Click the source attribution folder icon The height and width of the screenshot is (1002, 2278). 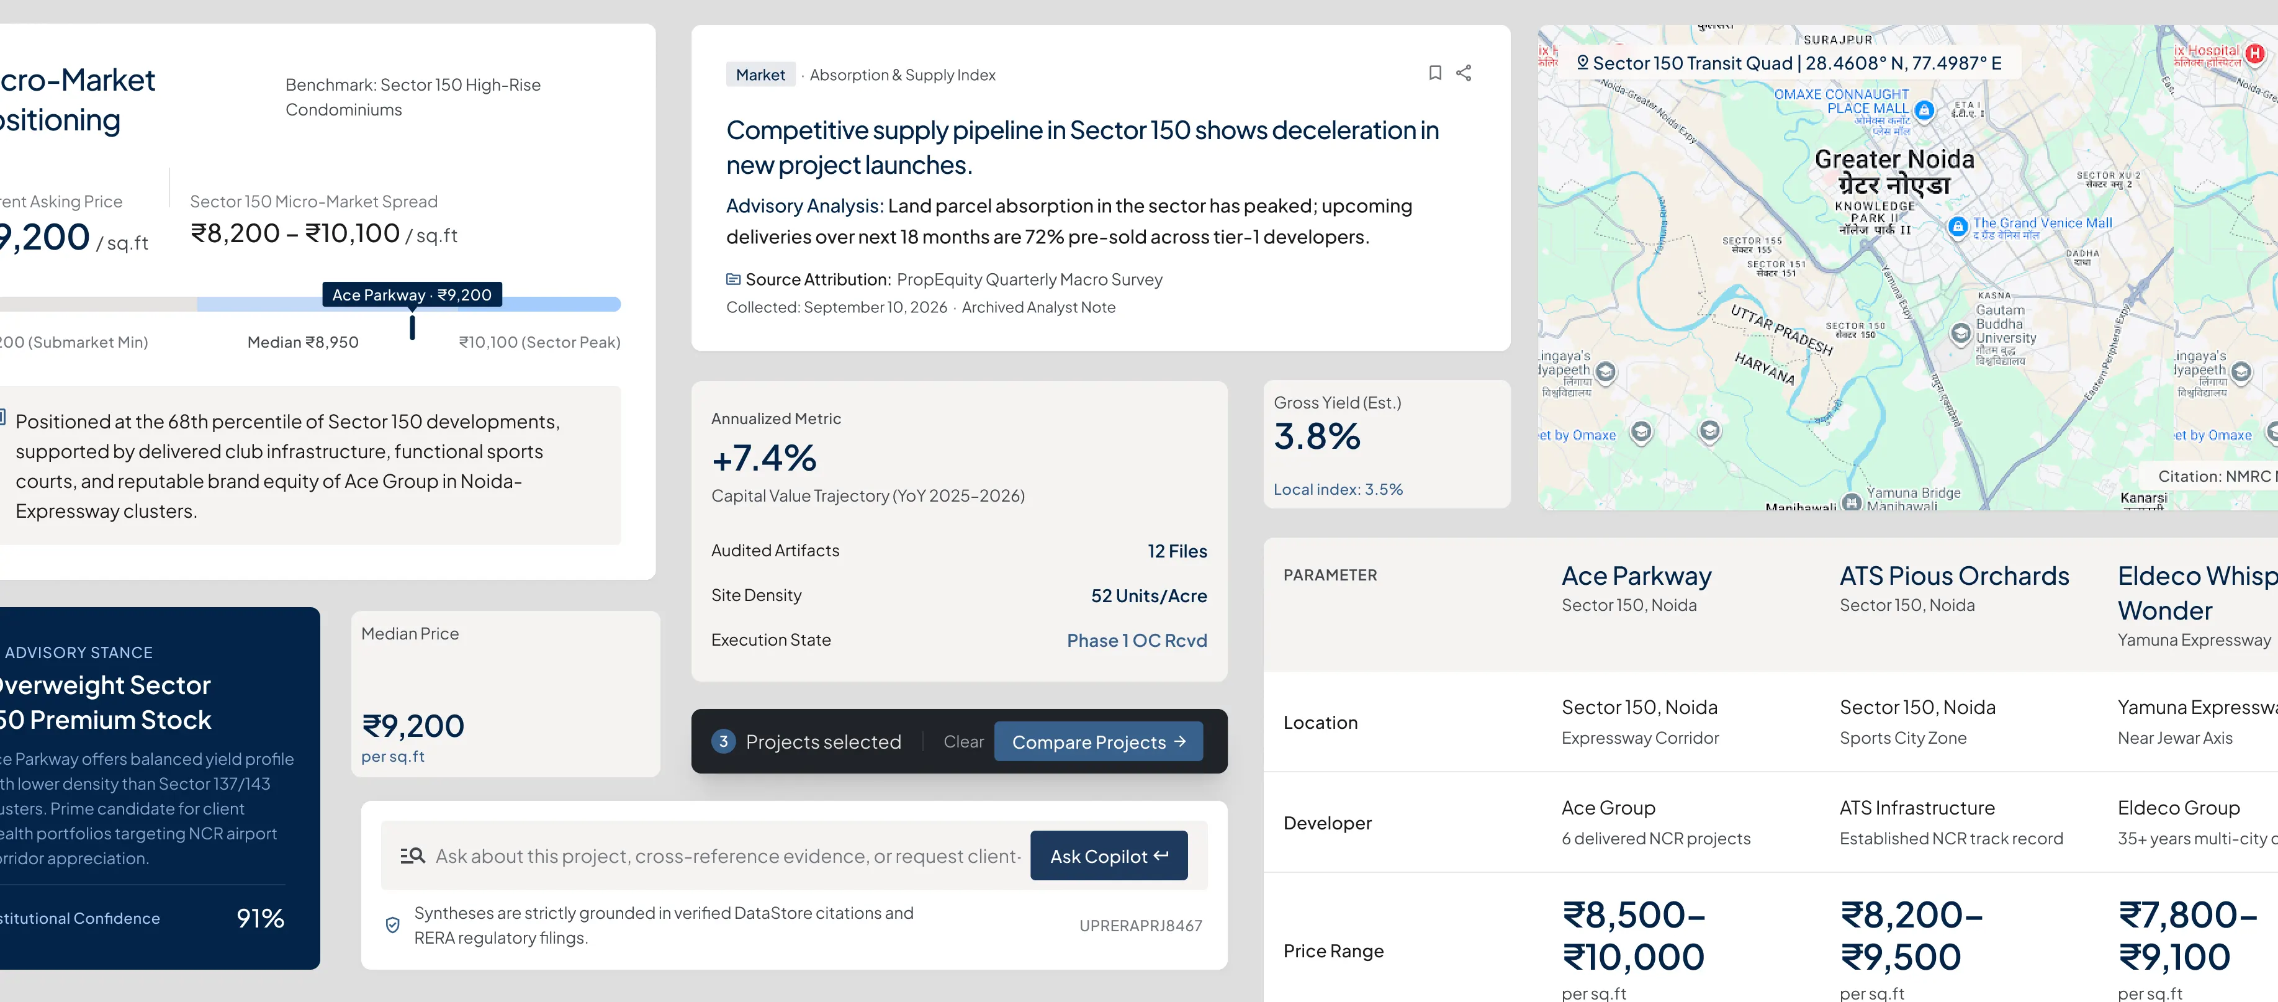(x=733, y=279)
